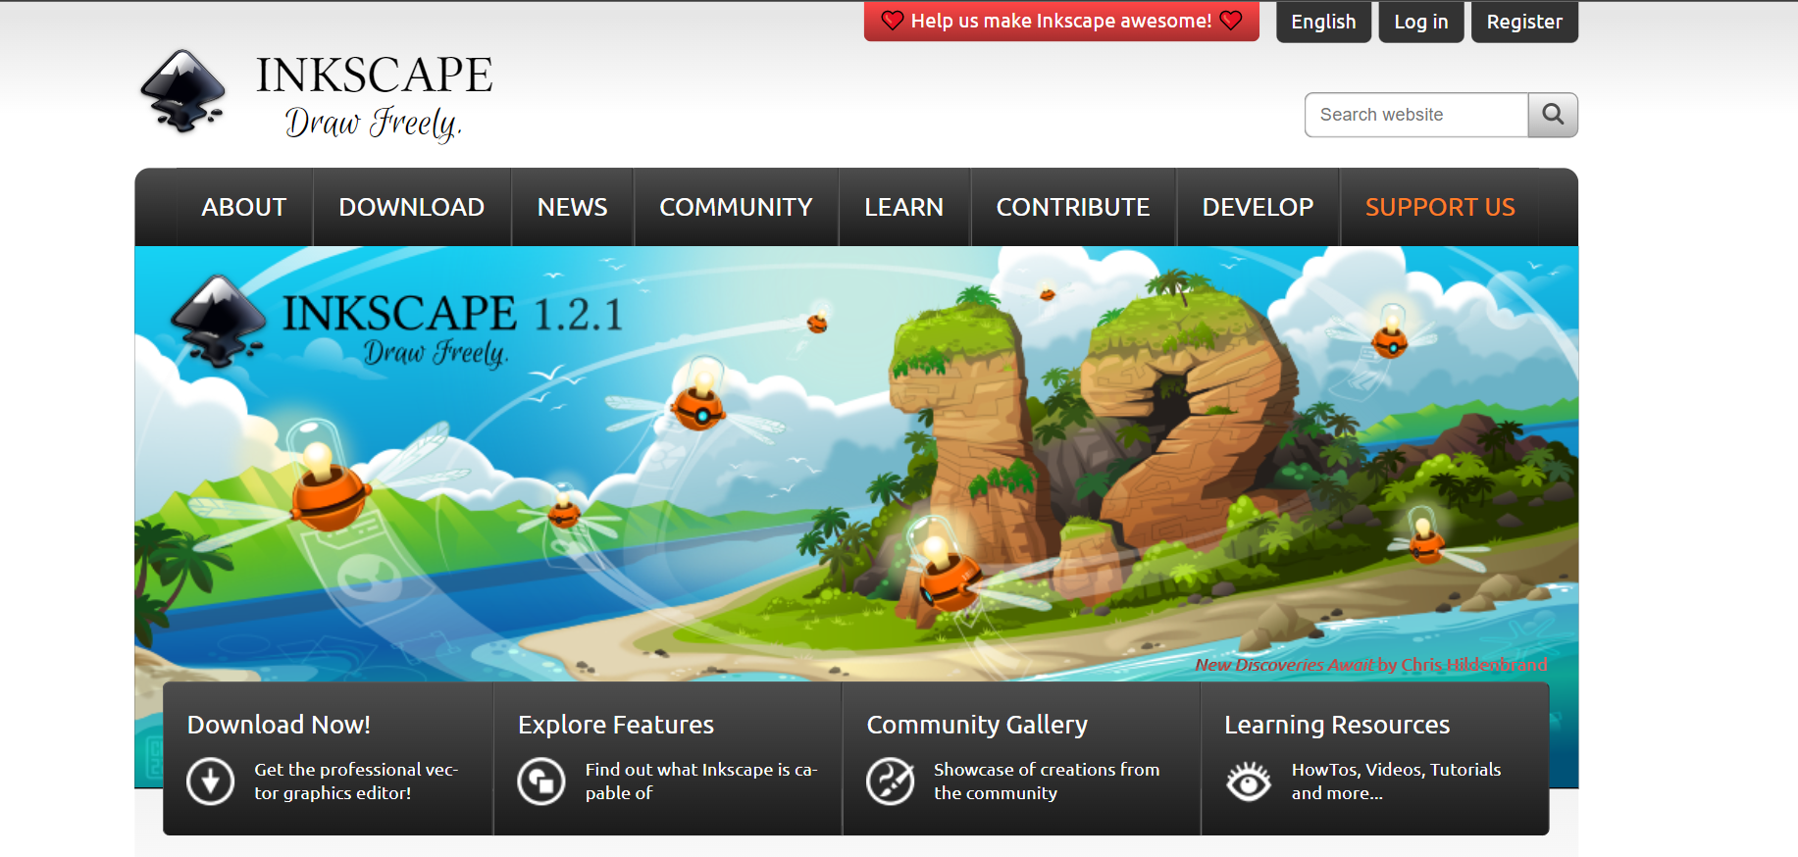Open the Learning Resources heading link
This screenshot has height=857, width=1798.
[x=1337, y=725]
